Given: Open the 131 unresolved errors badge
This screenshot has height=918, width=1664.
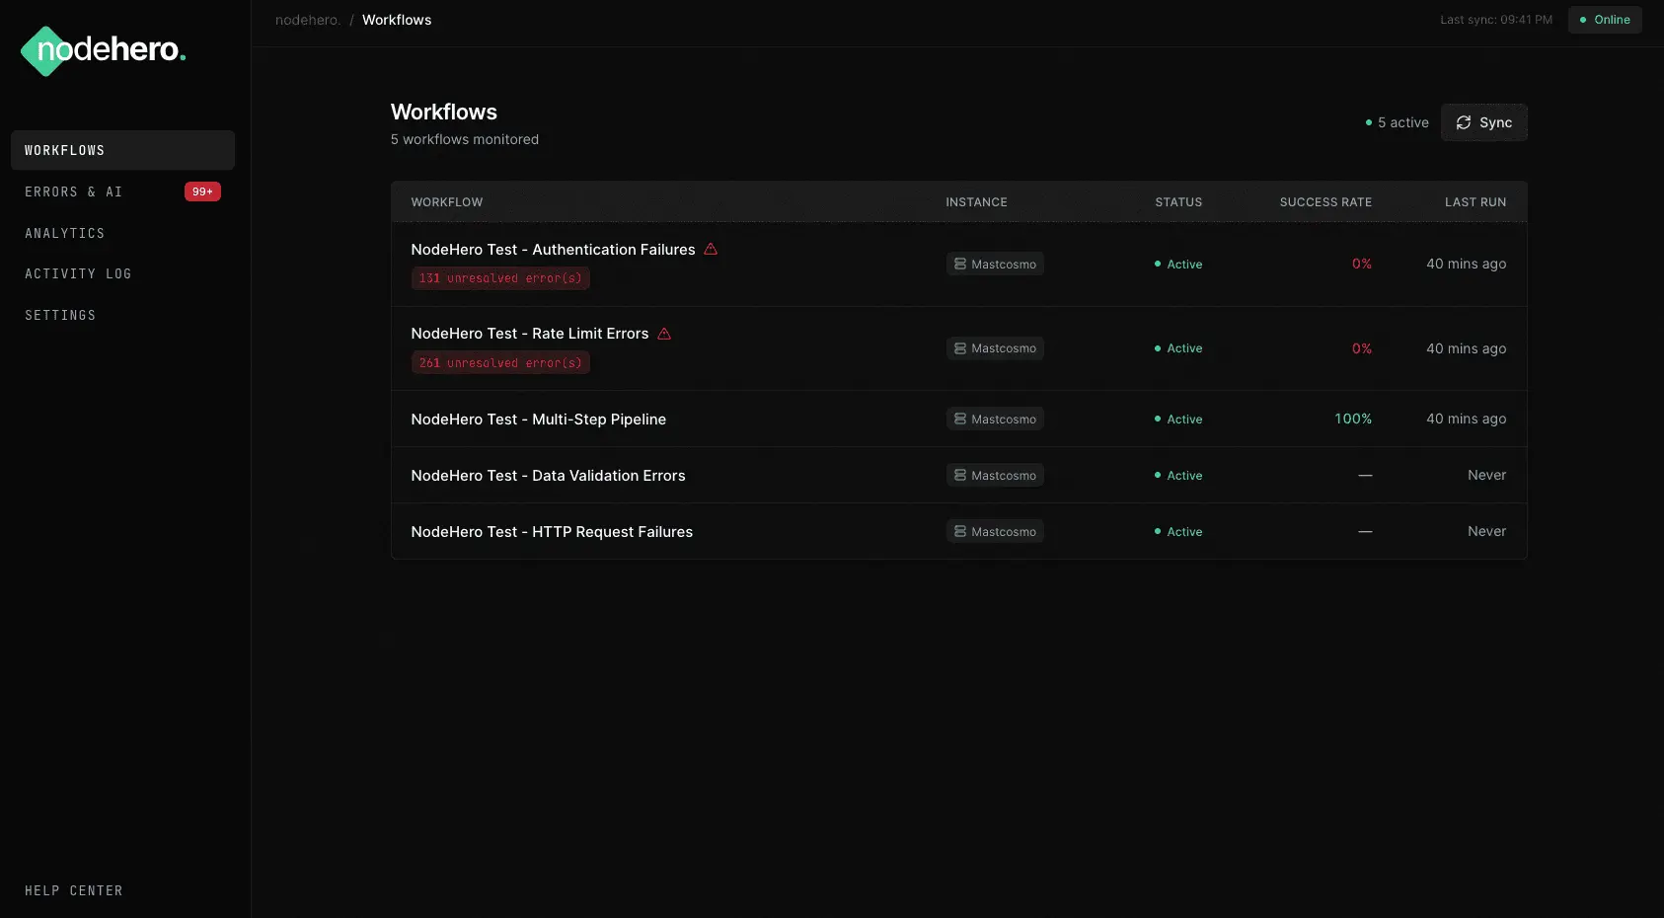Looking at the screenshot, I should [x=500, y=278].
